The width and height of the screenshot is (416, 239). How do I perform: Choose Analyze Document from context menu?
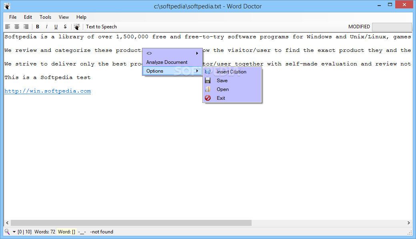[172, 62]
